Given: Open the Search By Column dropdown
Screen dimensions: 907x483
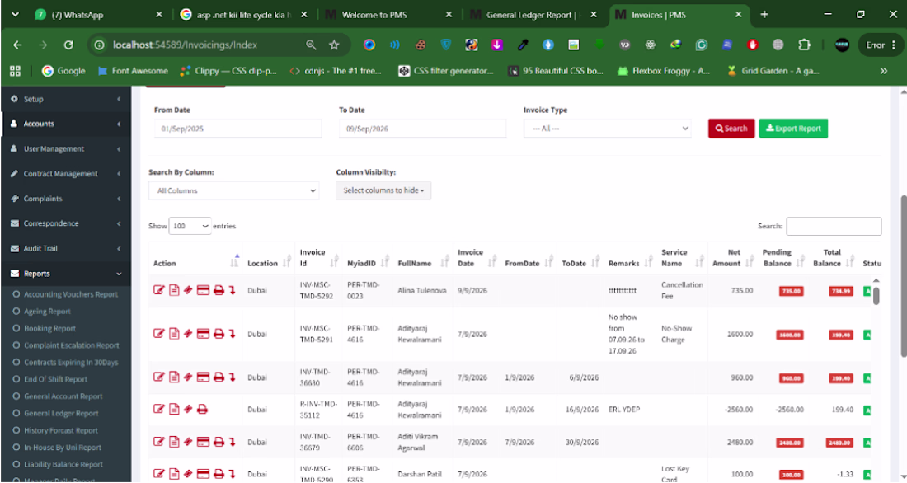Looking at the screenshot, I should click(x=233, y=190).
